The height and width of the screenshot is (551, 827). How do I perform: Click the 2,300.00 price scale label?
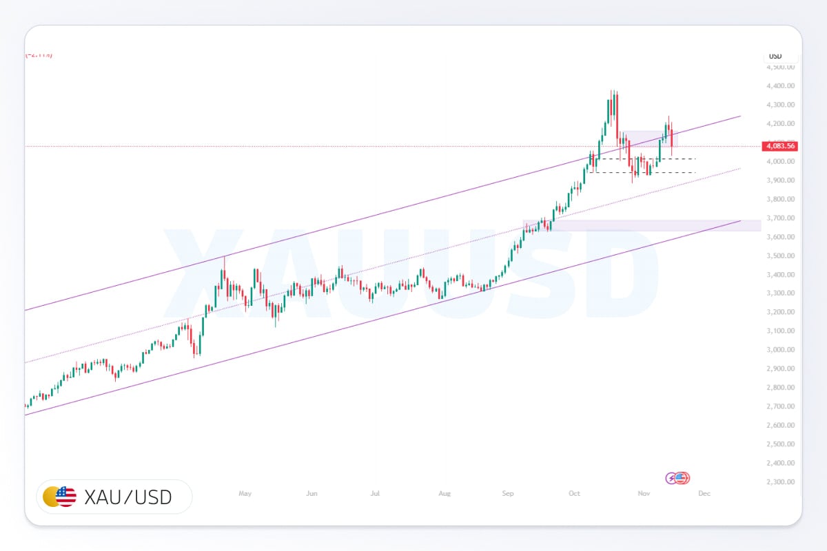click(781, 482)
